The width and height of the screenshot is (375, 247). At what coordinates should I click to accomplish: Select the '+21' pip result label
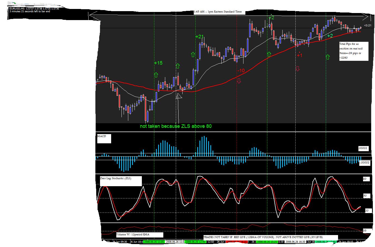click(x=199, y=37)
